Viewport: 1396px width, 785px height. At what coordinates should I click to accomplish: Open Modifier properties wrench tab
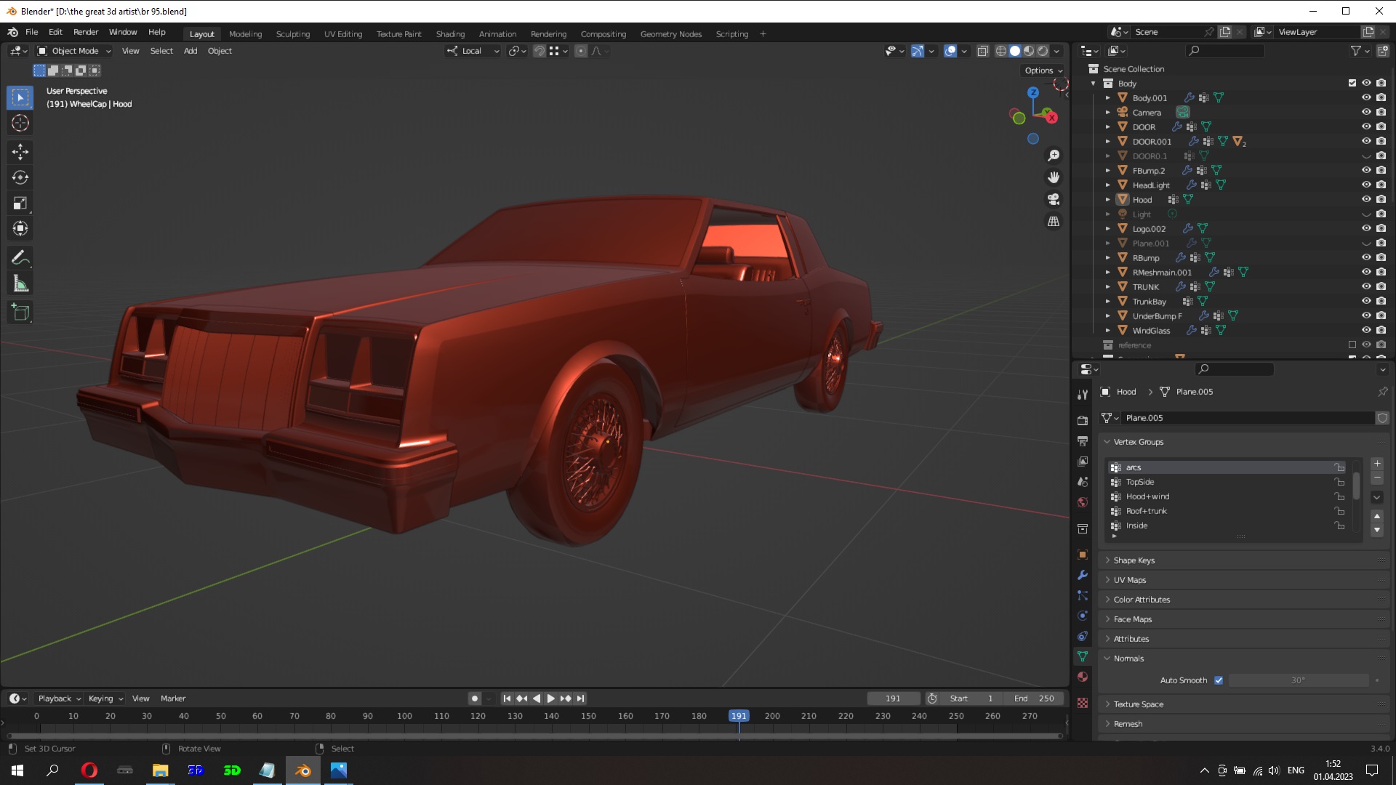(x=1083, y=575)
